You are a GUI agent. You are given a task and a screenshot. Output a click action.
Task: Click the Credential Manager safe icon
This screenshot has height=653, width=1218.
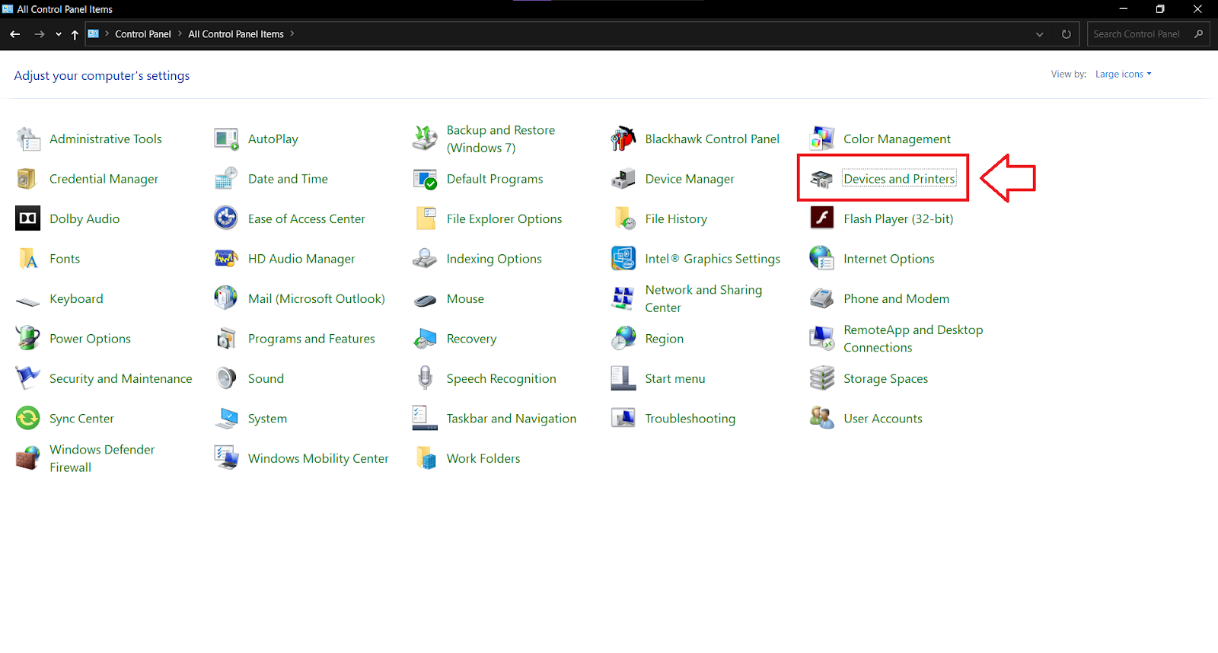click(28, 179)
